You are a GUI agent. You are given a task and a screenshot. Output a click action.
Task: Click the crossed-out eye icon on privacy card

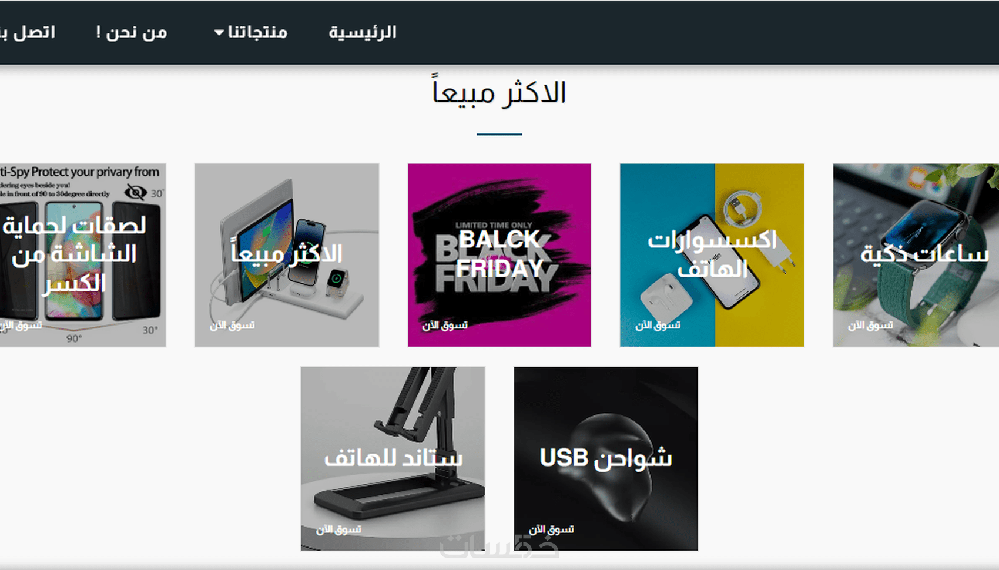(136, 192)
